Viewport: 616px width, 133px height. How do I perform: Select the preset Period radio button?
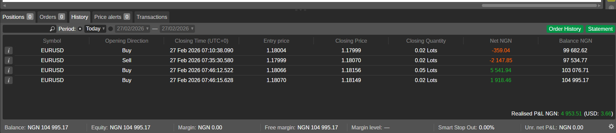[80, 29]
